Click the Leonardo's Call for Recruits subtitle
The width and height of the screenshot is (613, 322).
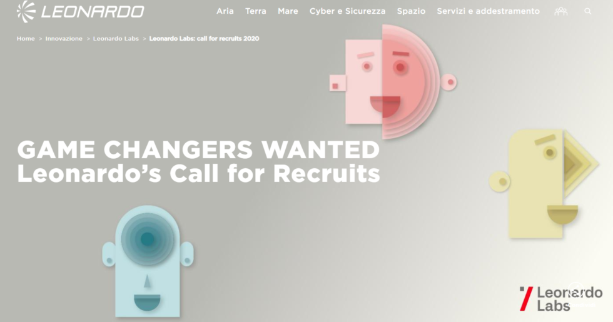point(198,174)
